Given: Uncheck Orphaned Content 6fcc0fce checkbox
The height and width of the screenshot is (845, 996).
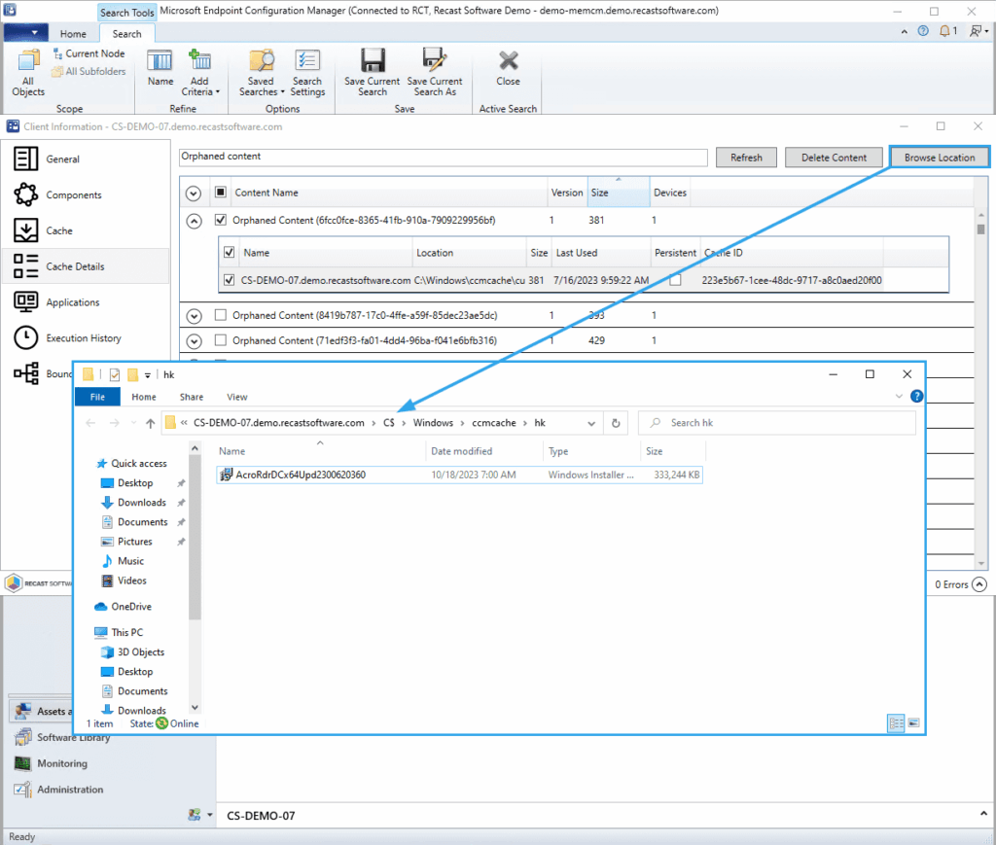Looking at the screenshot, I should pos(221,221).
